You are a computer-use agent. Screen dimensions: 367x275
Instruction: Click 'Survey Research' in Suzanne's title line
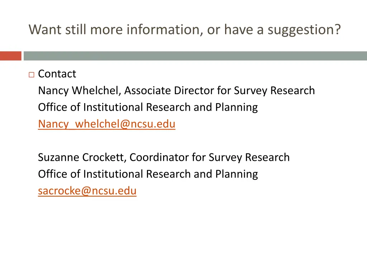(x=249, y=158)
